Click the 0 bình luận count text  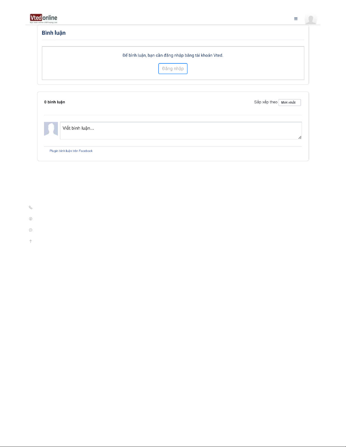[x=55, y=102]
